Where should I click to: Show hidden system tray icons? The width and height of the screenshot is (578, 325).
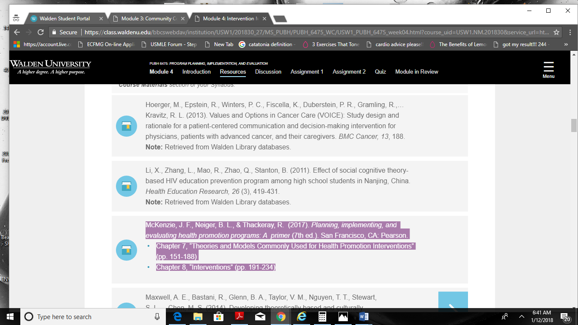click(x=521, y=317)
